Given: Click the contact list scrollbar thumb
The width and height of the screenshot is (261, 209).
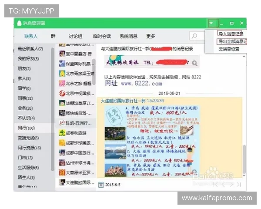Looking at the screenshot, I should point(94,72).
